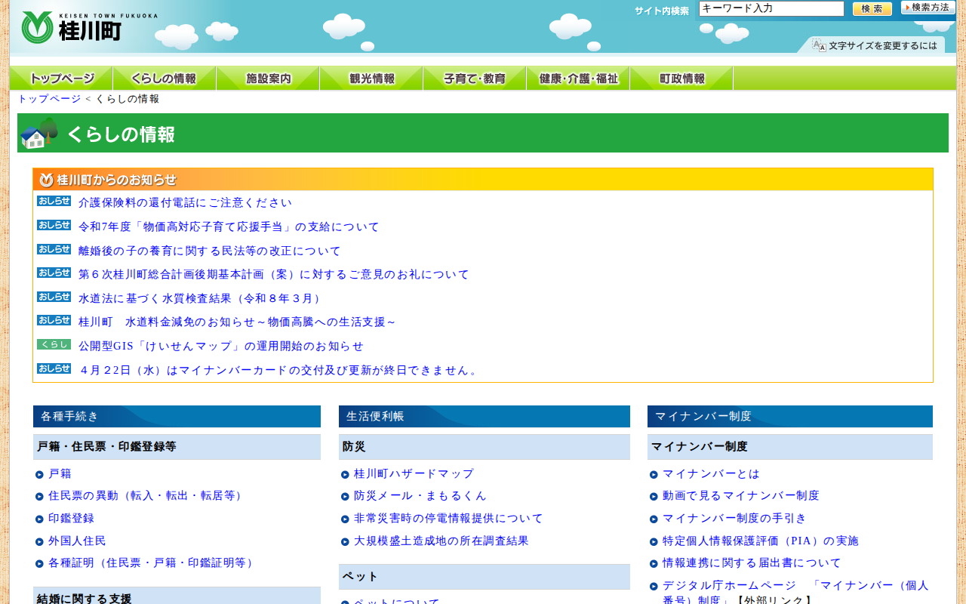Open the 防災メール・まもるくん link
Screen dimensions: 966x604
click(x=420, y=496)
